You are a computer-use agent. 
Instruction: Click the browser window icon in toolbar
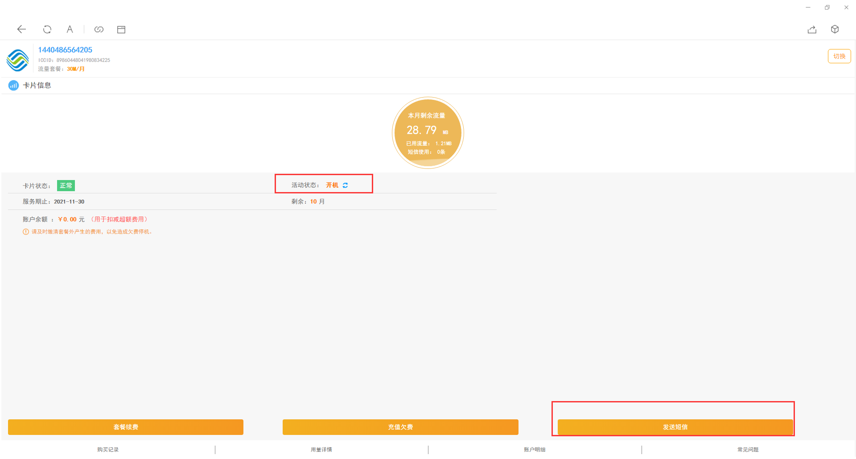[121, 29]
